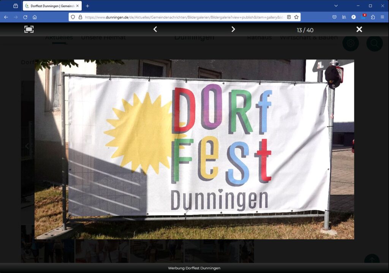Open the Firefox library panel
The image size is (389, 273).
coord(344,17)
